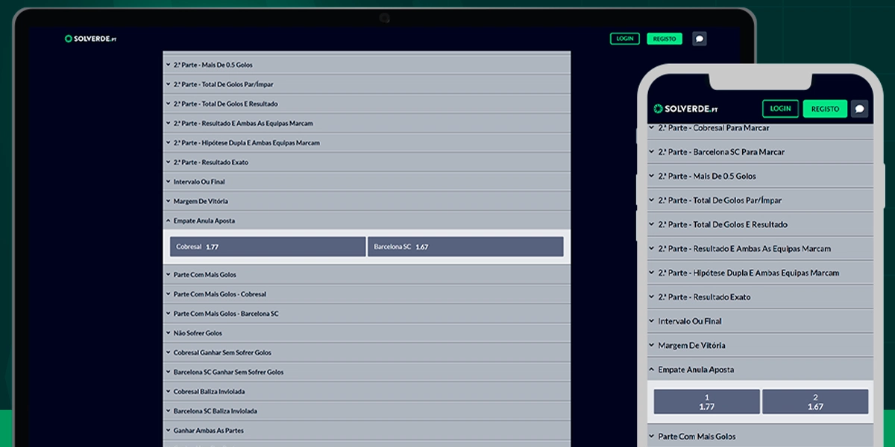
Task: Expand desktop Ganhar Ambas As Partes market
Action: point(208,431)
